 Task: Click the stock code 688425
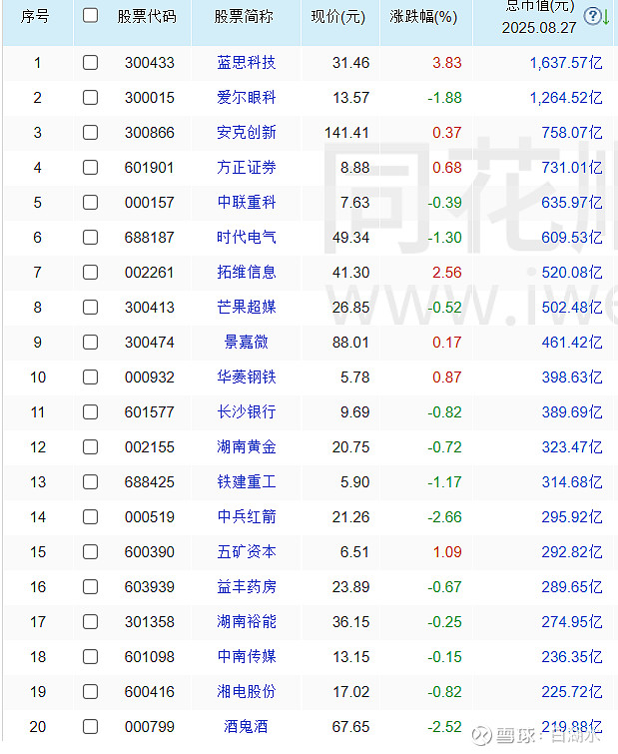150,482
